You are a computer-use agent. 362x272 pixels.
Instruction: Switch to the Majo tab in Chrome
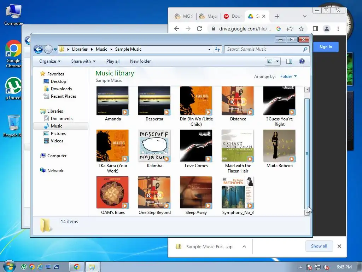click(x=208, y=16)
